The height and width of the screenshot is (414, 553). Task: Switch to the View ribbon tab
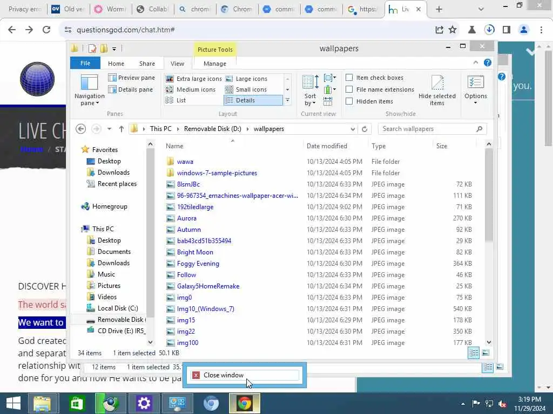coord(177,64)
